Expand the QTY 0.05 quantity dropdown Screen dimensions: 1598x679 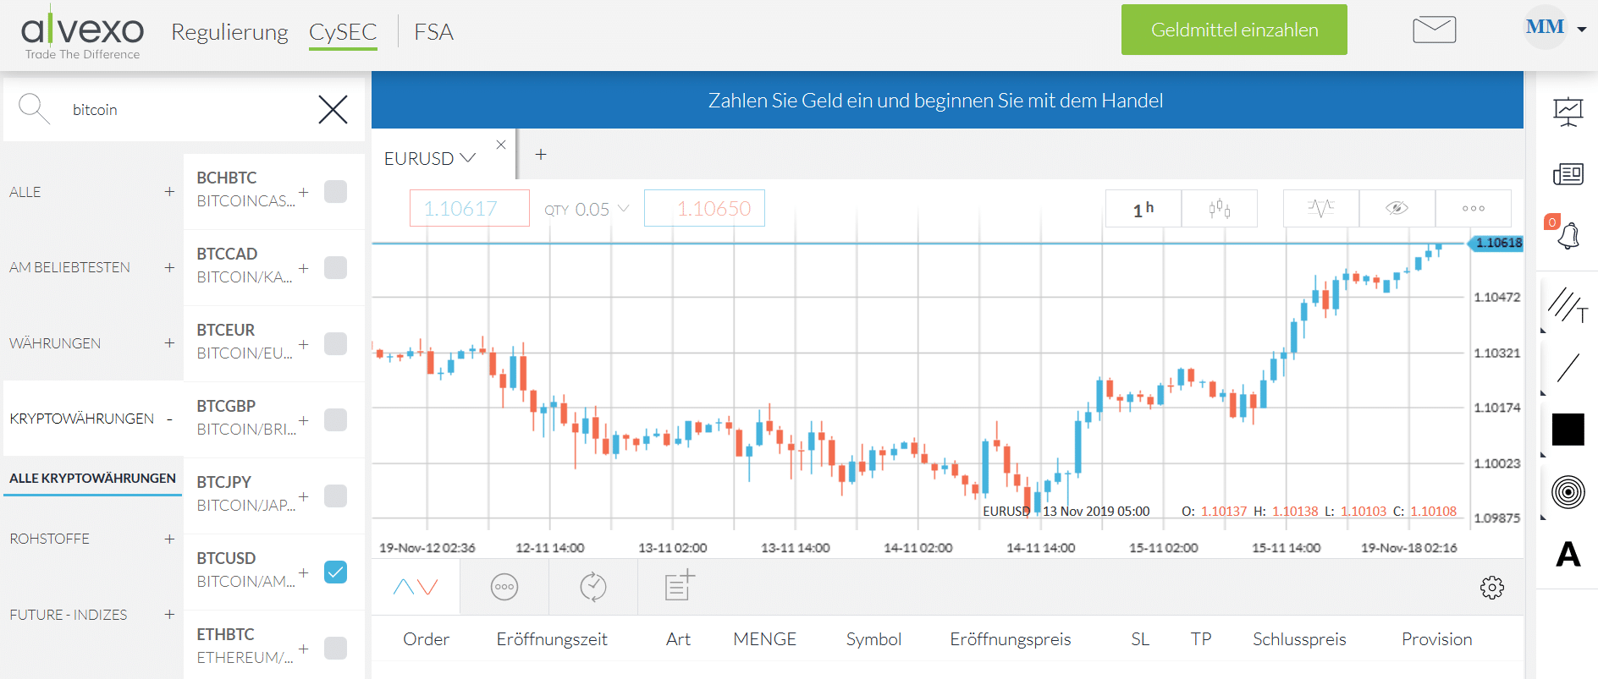587,209
